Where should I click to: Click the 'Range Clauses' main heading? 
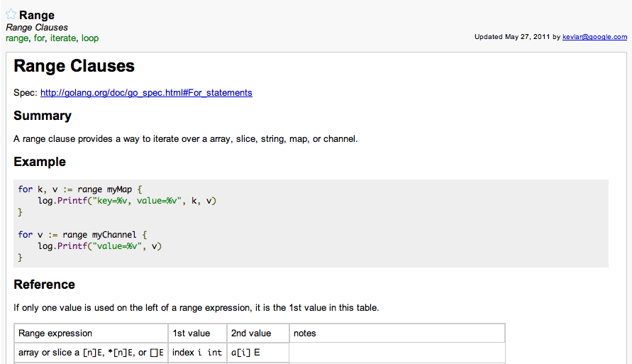pos(74,67)
